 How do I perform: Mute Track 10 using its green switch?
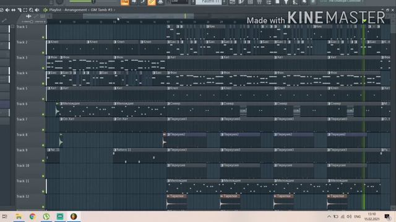tap(43, 176)
